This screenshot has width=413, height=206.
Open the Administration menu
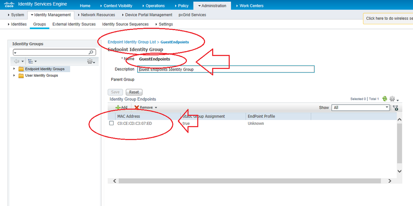click(212, 5)
